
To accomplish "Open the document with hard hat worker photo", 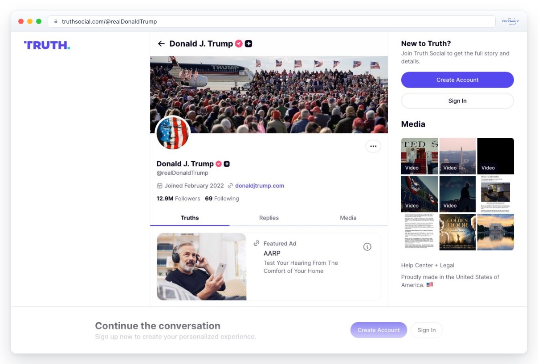I will (x=496, y=194).
